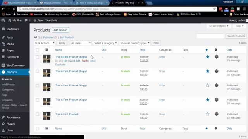Click the product type column header icon
Viewport: 248px width, 139px height.
click(x=216, y=50)
